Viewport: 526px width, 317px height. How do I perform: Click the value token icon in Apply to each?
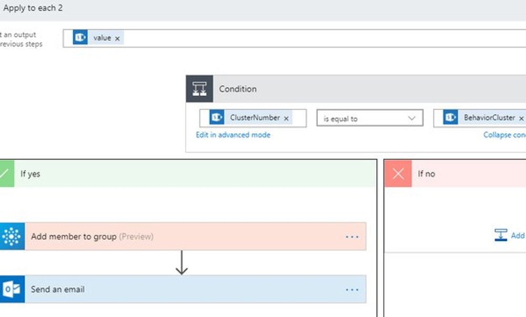(80, 37)
